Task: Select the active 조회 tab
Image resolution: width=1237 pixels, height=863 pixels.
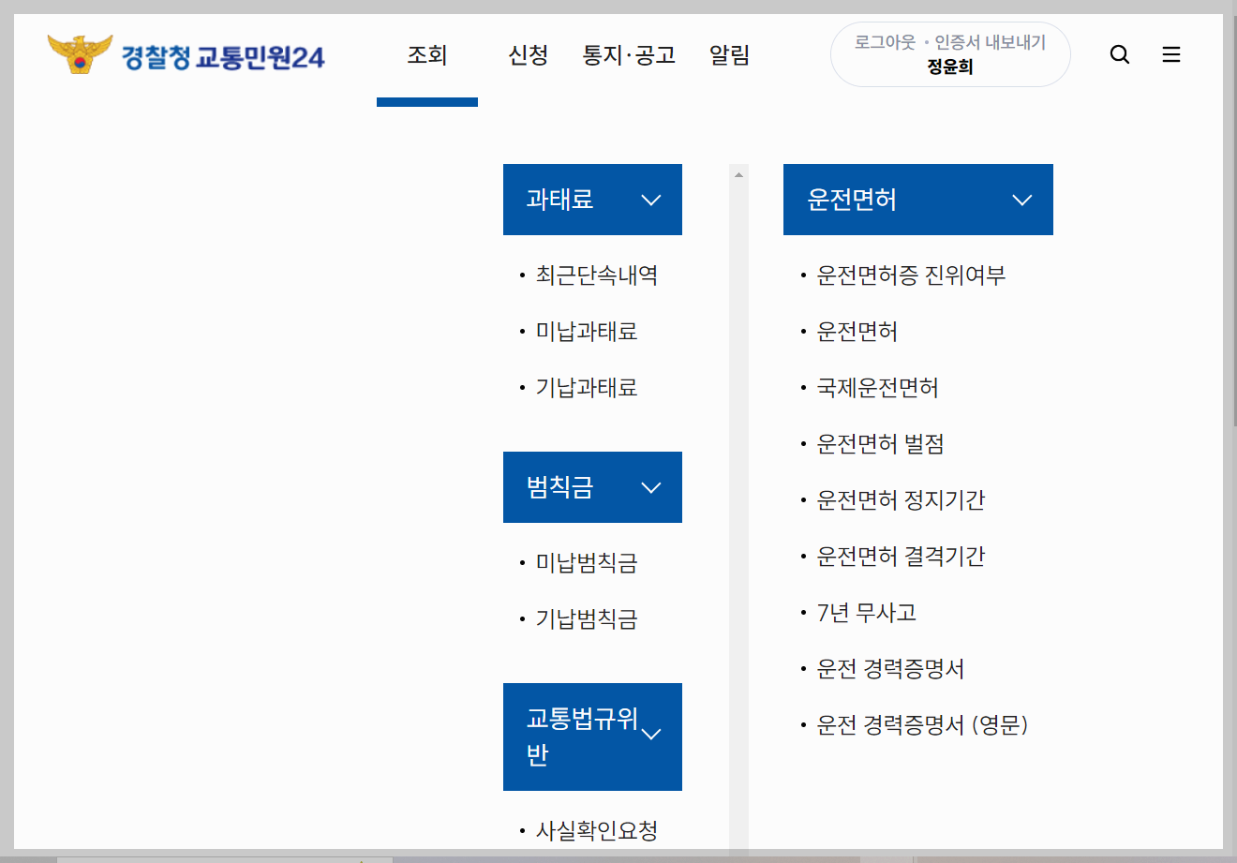Action: pyautogui.click(x=426, y=55)
